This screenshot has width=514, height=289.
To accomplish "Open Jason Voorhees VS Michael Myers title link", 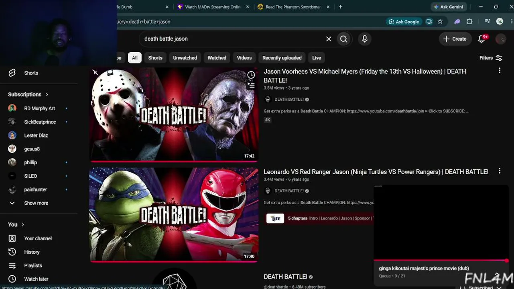I will click(x=365, y=76).
